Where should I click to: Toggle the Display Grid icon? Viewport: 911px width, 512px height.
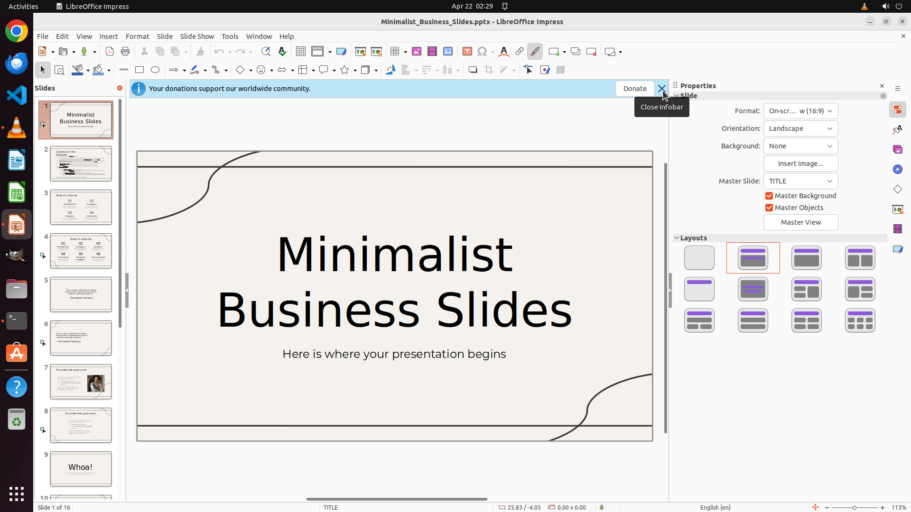301,52
